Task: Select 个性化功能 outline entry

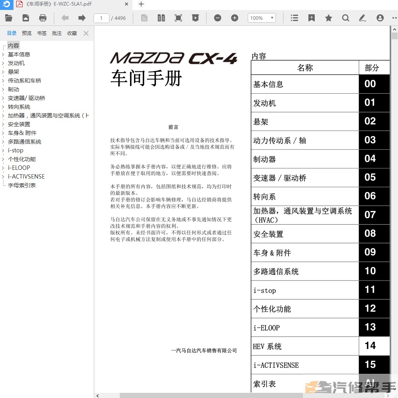Action: tap(22, 160)
